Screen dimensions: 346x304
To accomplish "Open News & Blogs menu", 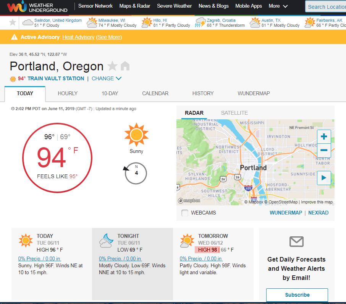I will (213, 6).
